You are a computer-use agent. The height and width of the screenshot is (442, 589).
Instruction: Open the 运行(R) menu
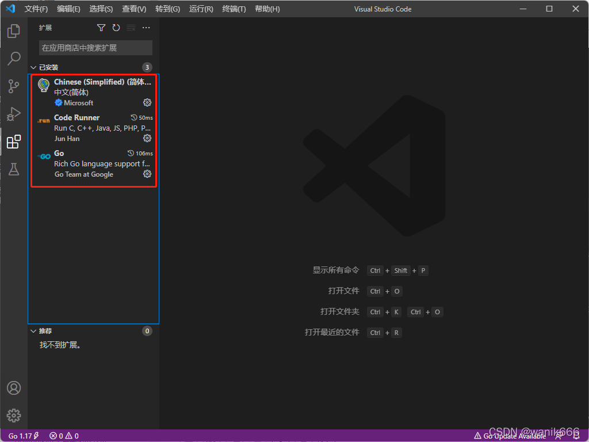[x=201, y=9]
